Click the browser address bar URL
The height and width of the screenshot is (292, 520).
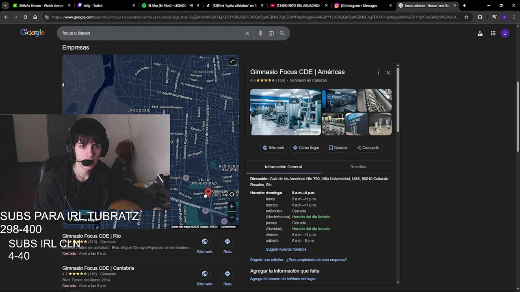tap(256, 17)
